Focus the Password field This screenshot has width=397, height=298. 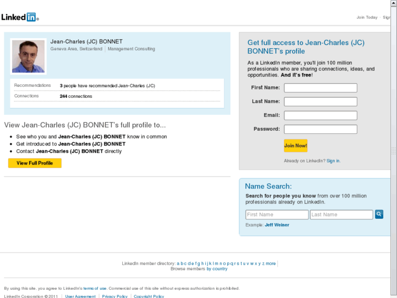click(x=321, y=129)
